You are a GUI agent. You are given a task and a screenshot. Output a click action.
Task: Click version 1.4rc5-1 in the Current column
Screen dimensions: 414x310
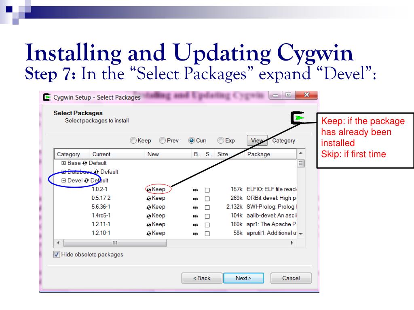click(x=101, y=216)
